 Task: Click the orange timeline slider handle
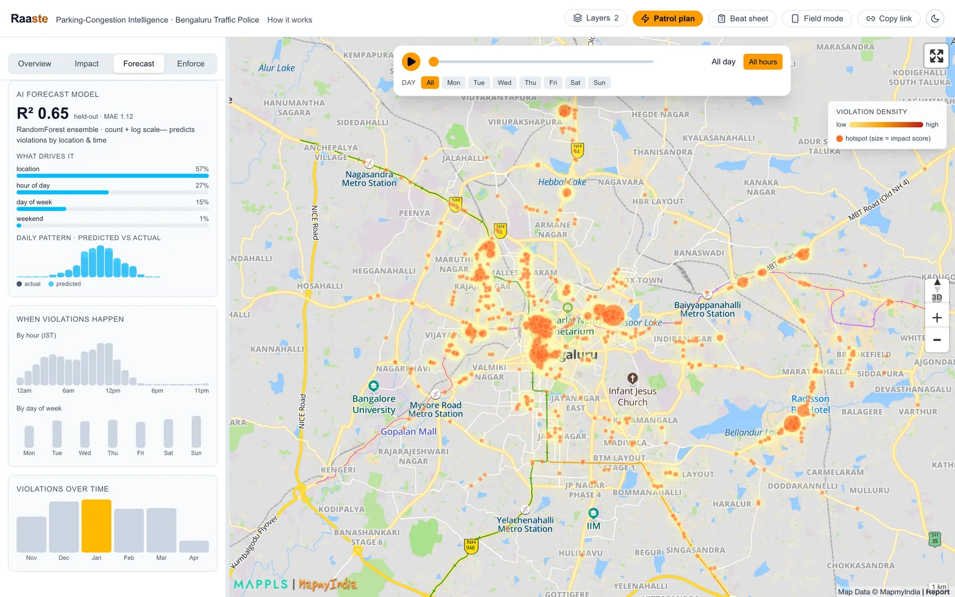pos(434,61)
